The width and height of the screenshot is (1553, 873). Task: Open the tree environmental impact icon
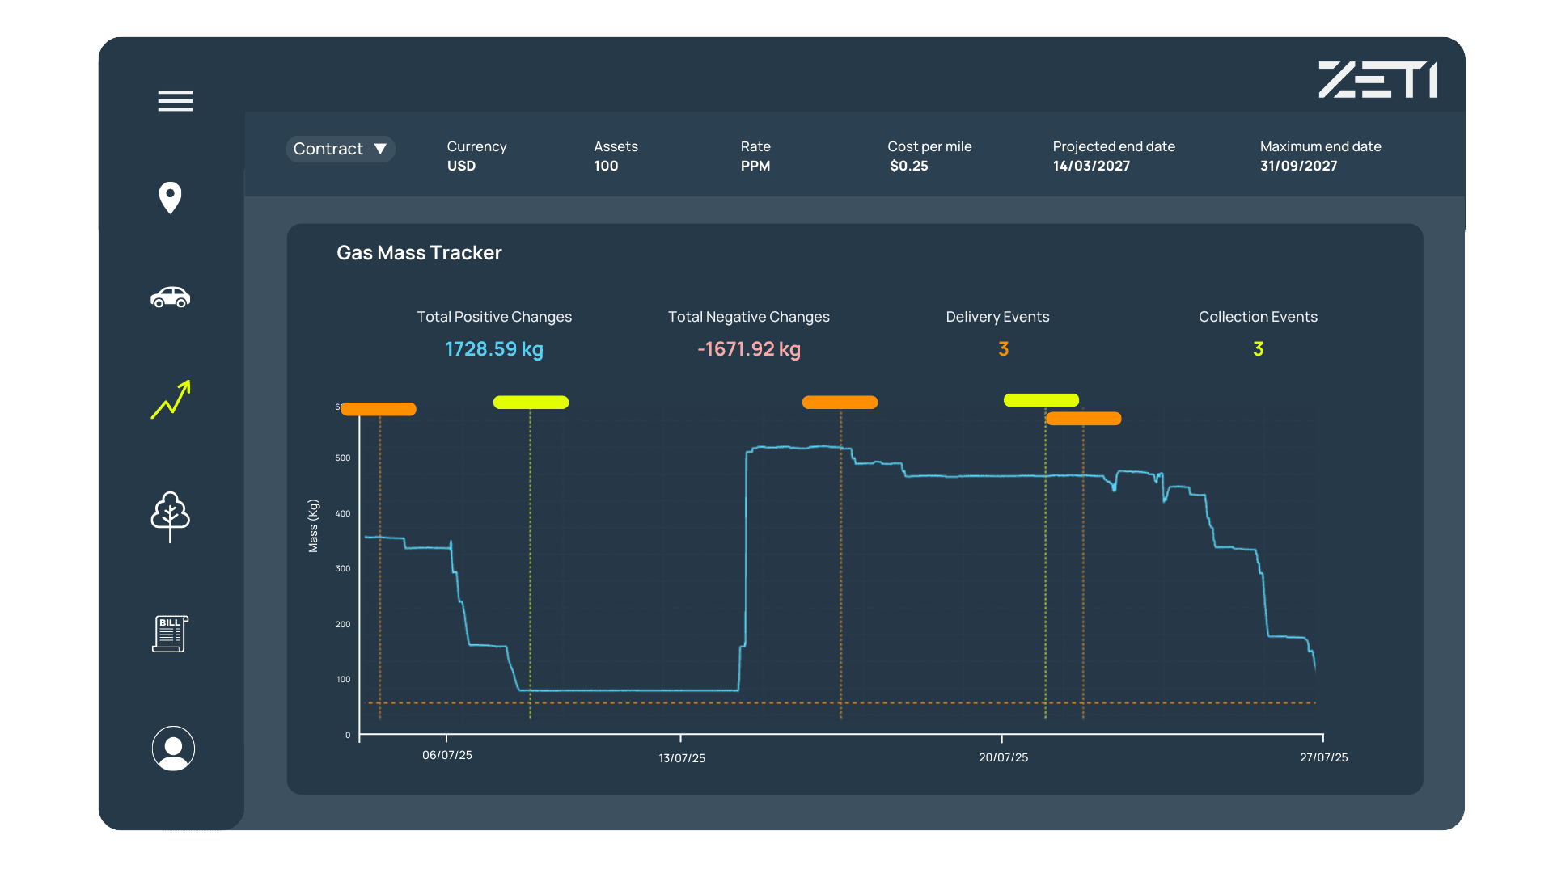click(170, 517)
